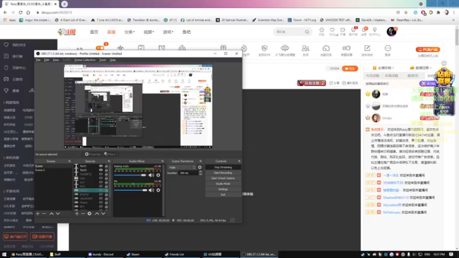
Task: Toggle visibility eye of Cam source
Action: tap(101, 178)
